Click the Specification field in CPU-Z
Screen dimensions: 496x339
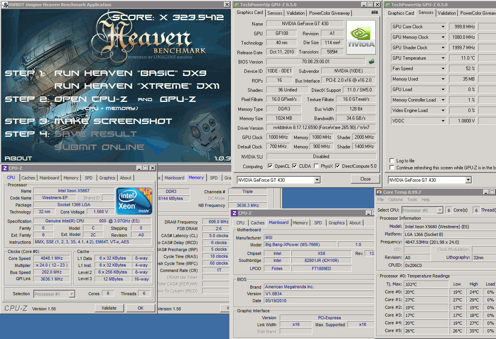pos(92,221)
